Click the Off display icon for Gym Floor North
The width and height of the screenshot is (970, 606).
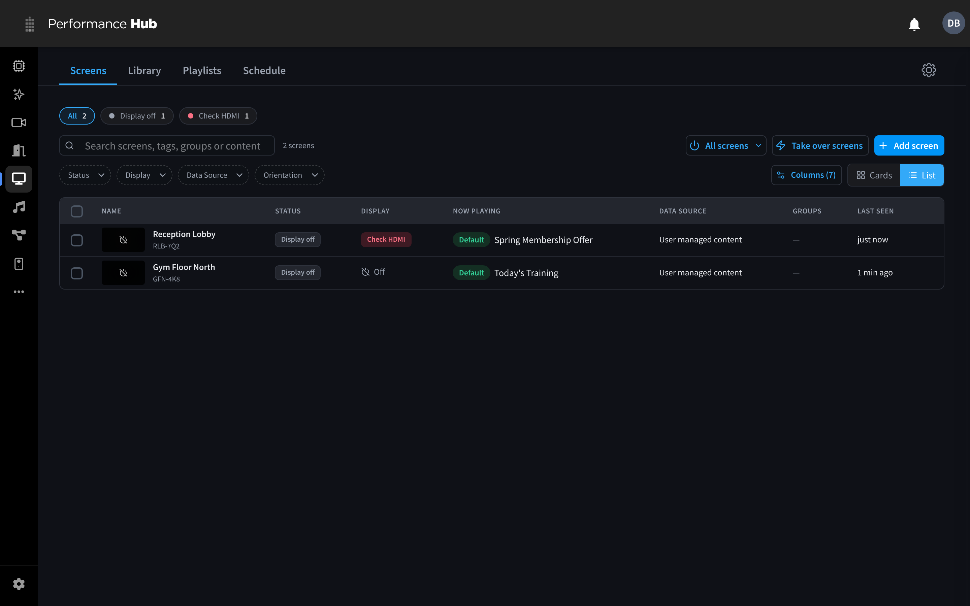(x=365, y=272)
